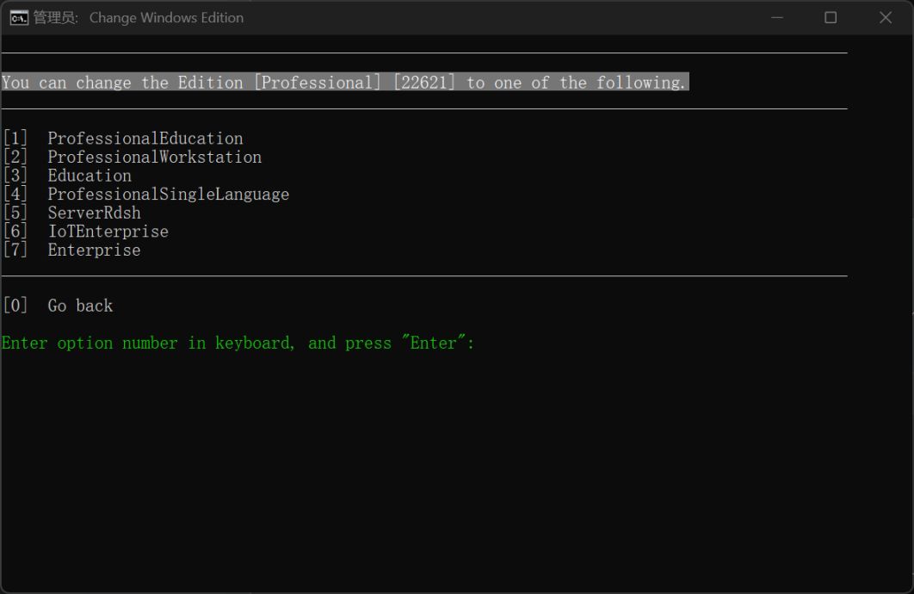Click the Go back option text
The height and width of the screenshot is (594, 914).
click(x=80, y=306)
